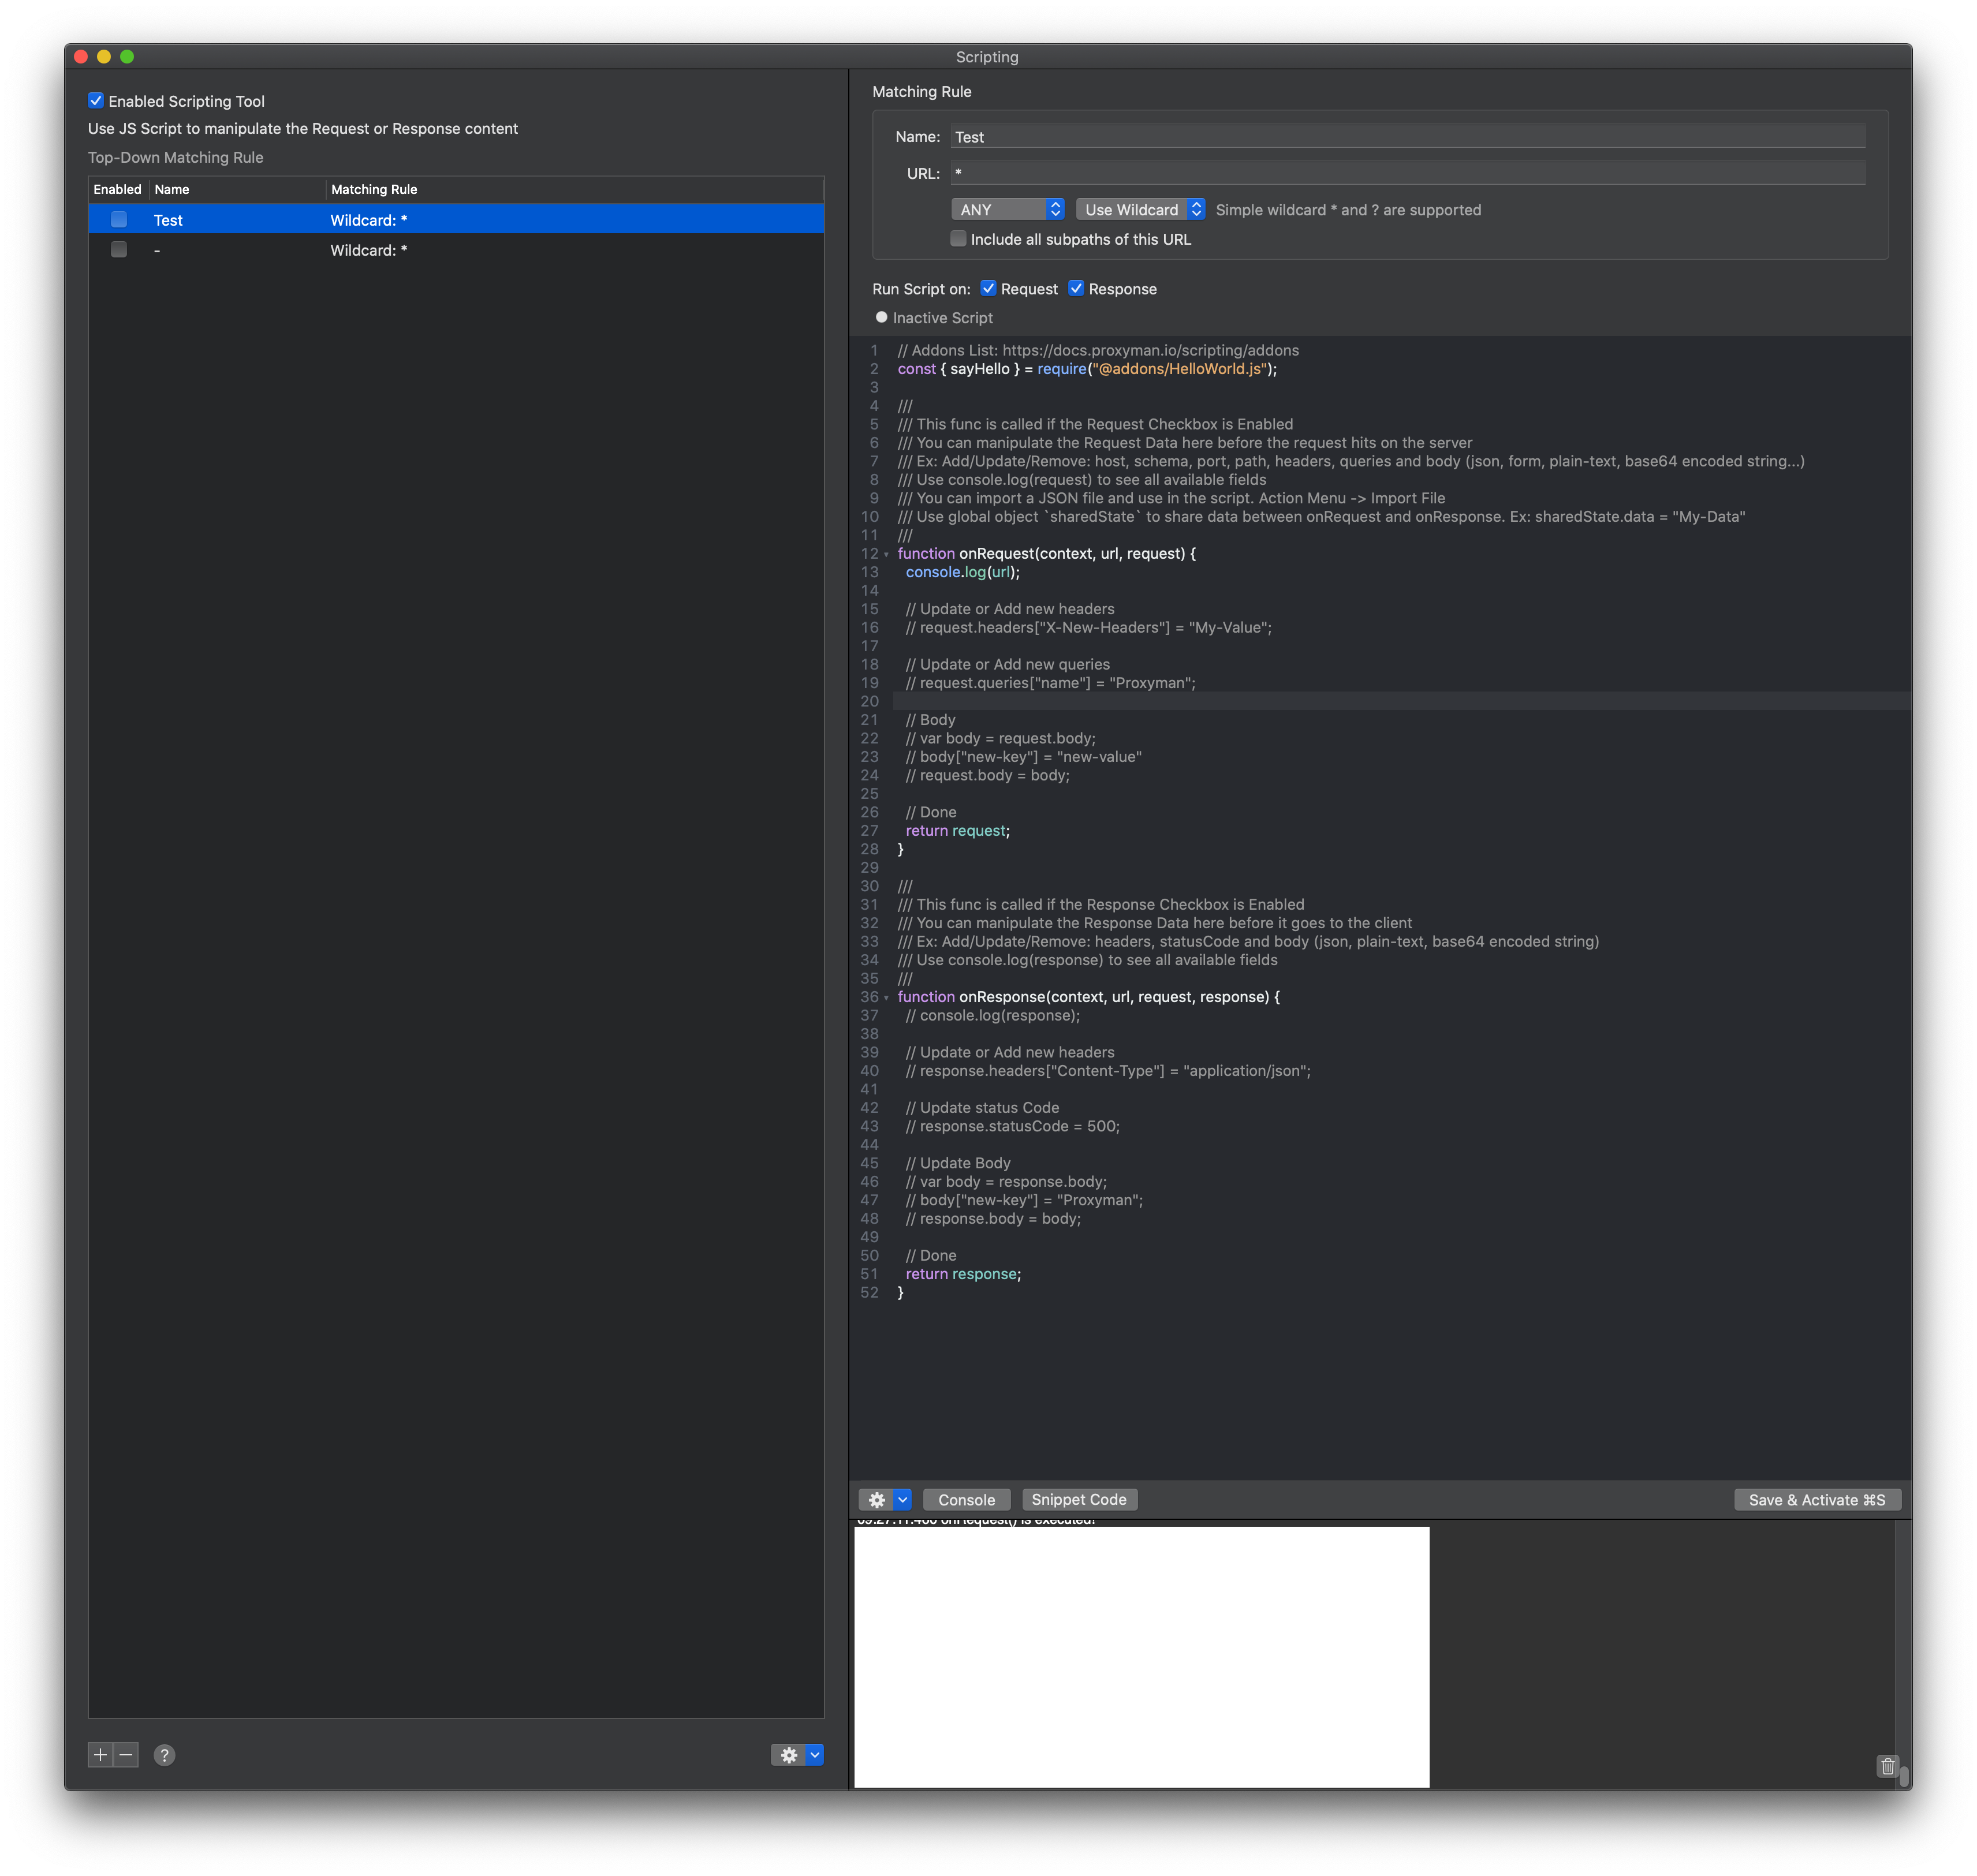Clear console with the trash icon
This screenshot has height=1876, width=1977.
[x=1887, y=1766]
